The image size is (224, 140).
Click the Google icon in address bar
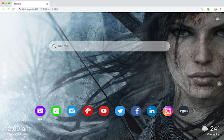[x=20, y=9]
